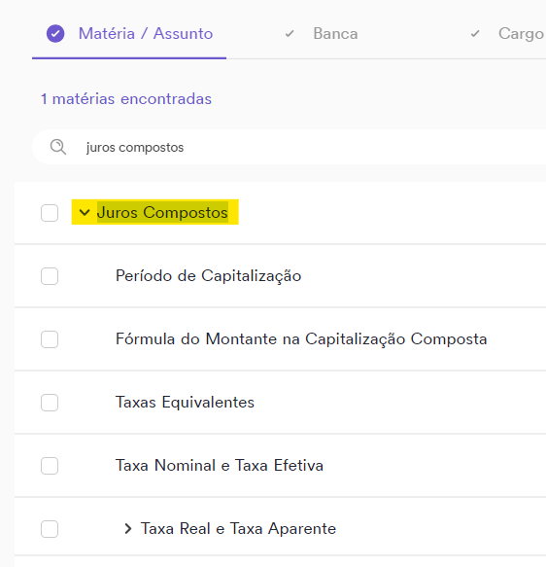The width and height of the screenshot is (546, 567).
Task: Click the juros compostos search field
Action: click(x=289, y=147)
